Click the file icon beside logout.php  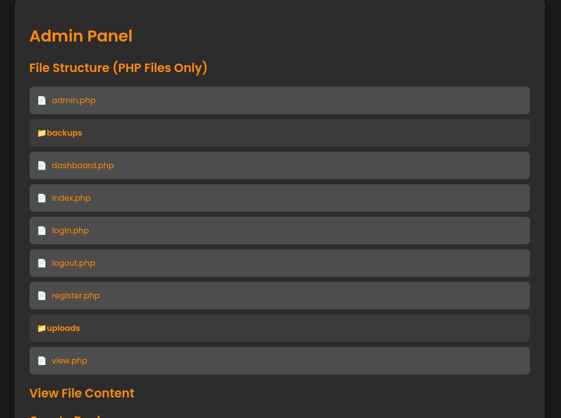[42, 263]
